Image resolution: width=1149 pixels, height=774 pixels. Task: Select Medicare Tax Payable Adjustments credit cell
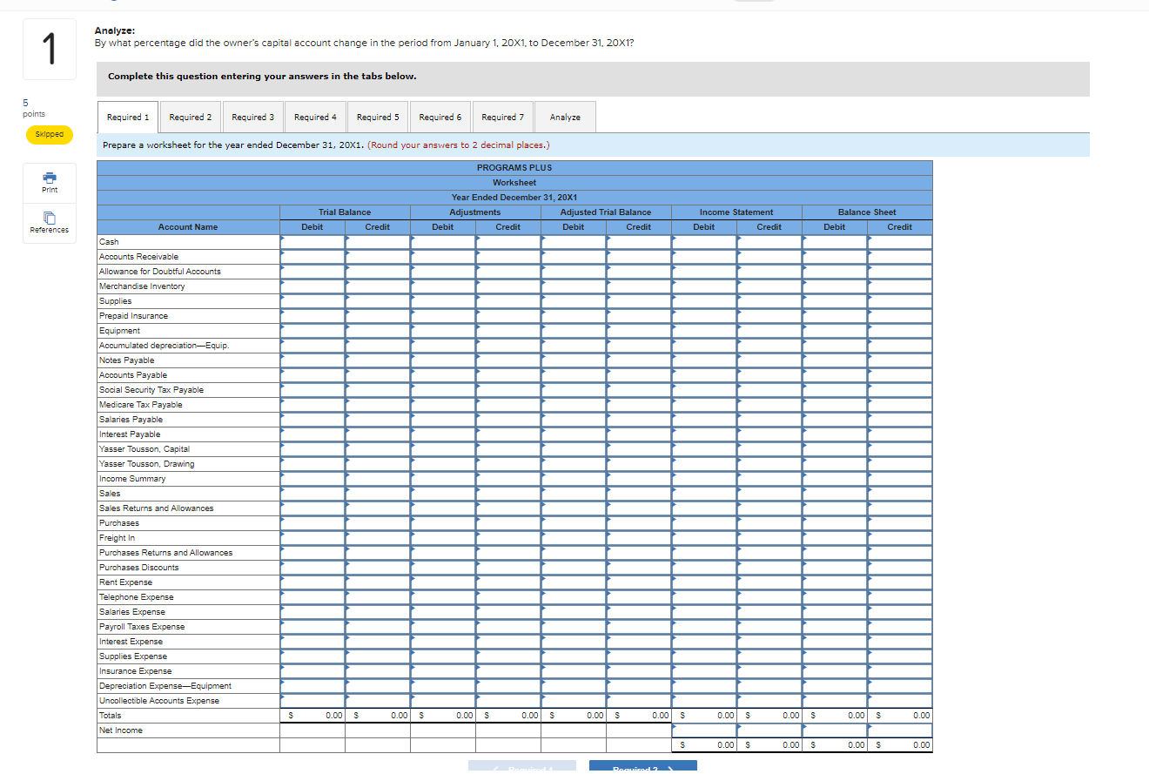pos(508,405)
